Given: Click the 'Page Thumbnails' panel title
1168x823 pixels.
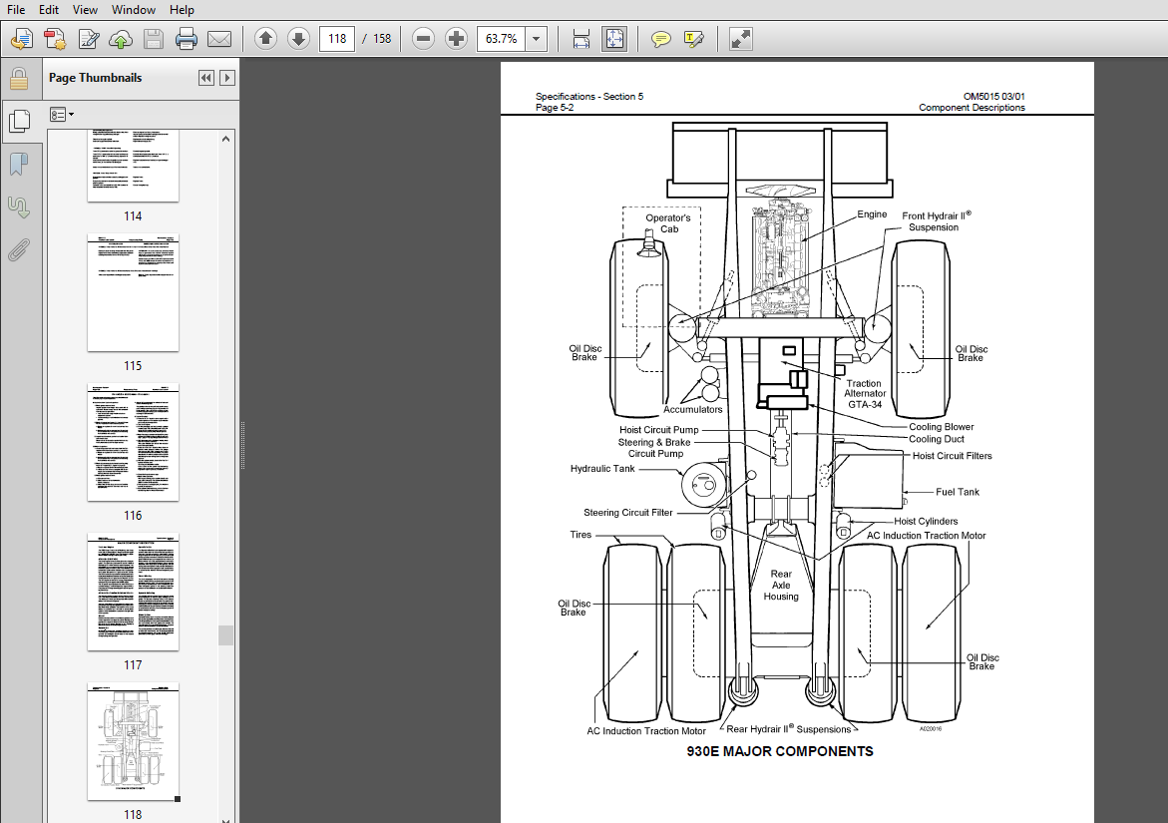Looking at the screenshot, I should [96, 78].
